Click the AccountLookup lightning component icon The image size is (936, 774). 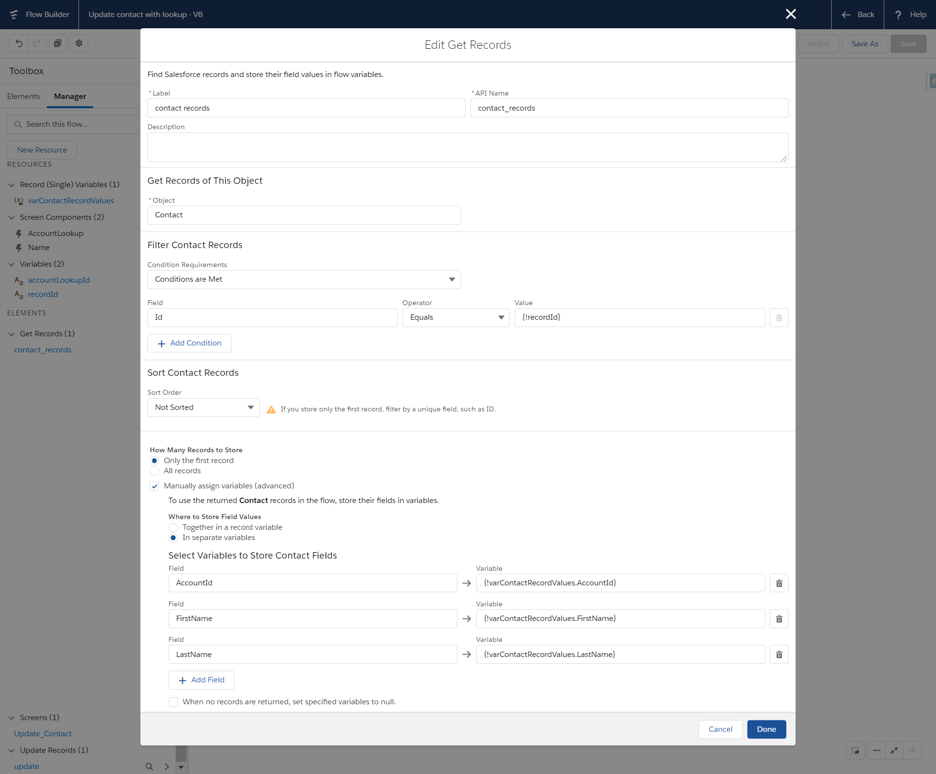(x=19, y=233)
